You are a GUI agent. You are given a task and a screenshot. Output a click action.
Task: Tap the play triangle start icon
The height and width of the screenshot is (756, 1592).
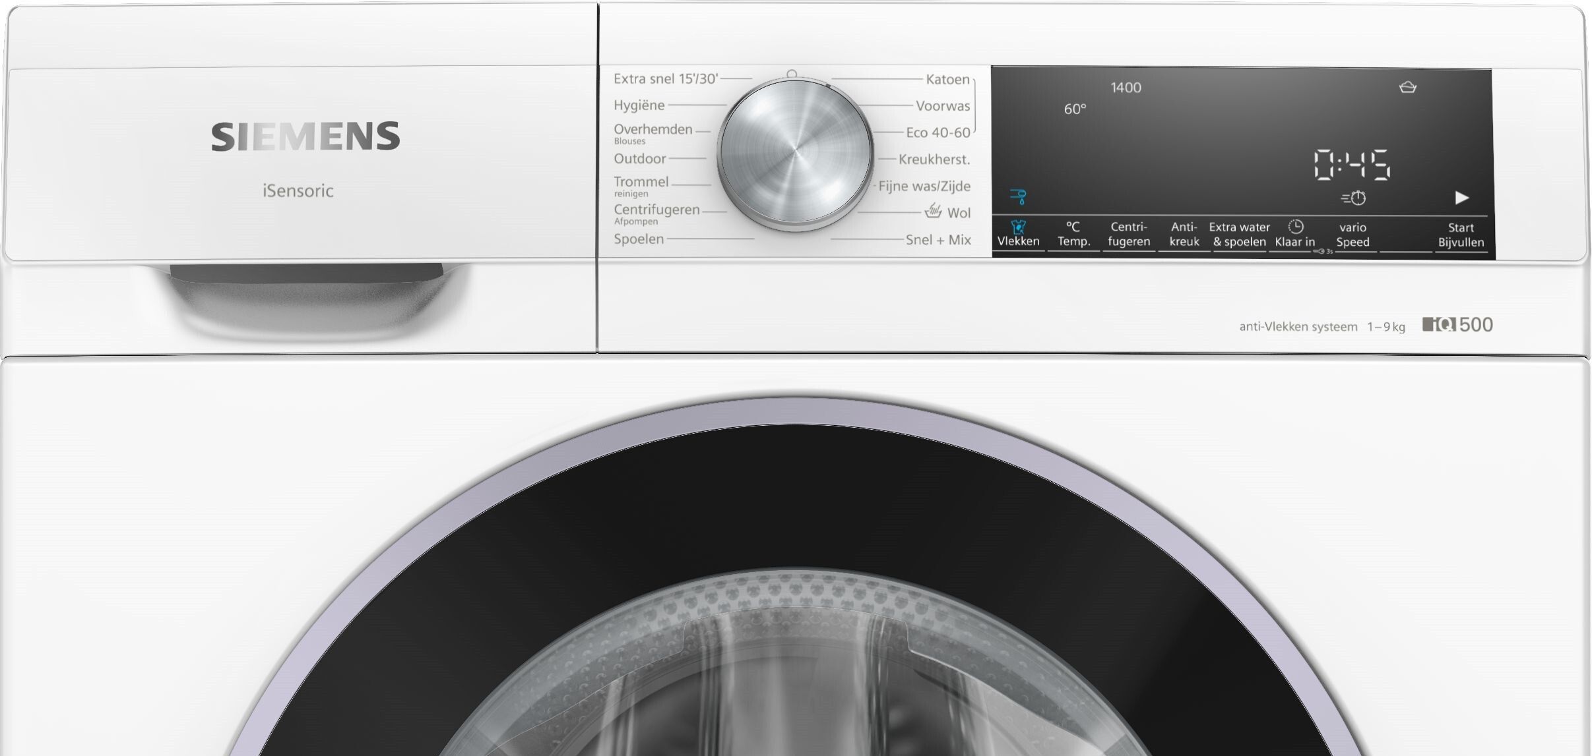(1461, 198)
